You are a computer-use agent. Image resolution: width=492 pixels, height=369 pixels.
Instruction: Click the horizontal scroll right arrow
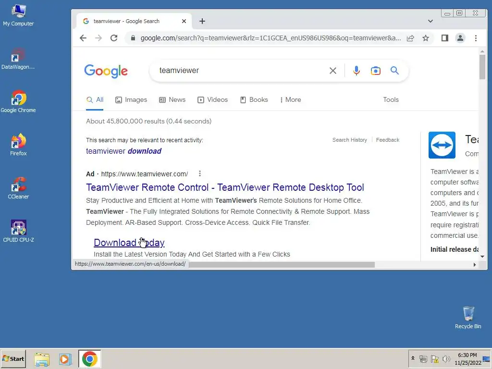click(x=474, y=265)
